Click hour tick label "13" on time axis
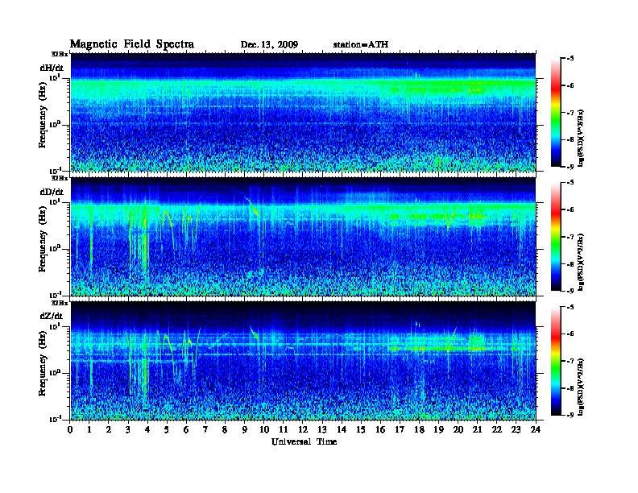This screenshot has height=493, width=638. click(x=322, y=430)
